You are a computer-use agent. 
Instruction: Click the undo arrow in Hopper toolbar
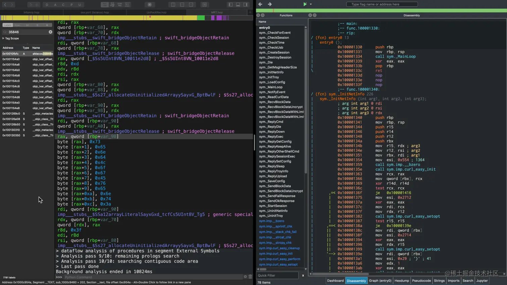(x=31, y=5)
